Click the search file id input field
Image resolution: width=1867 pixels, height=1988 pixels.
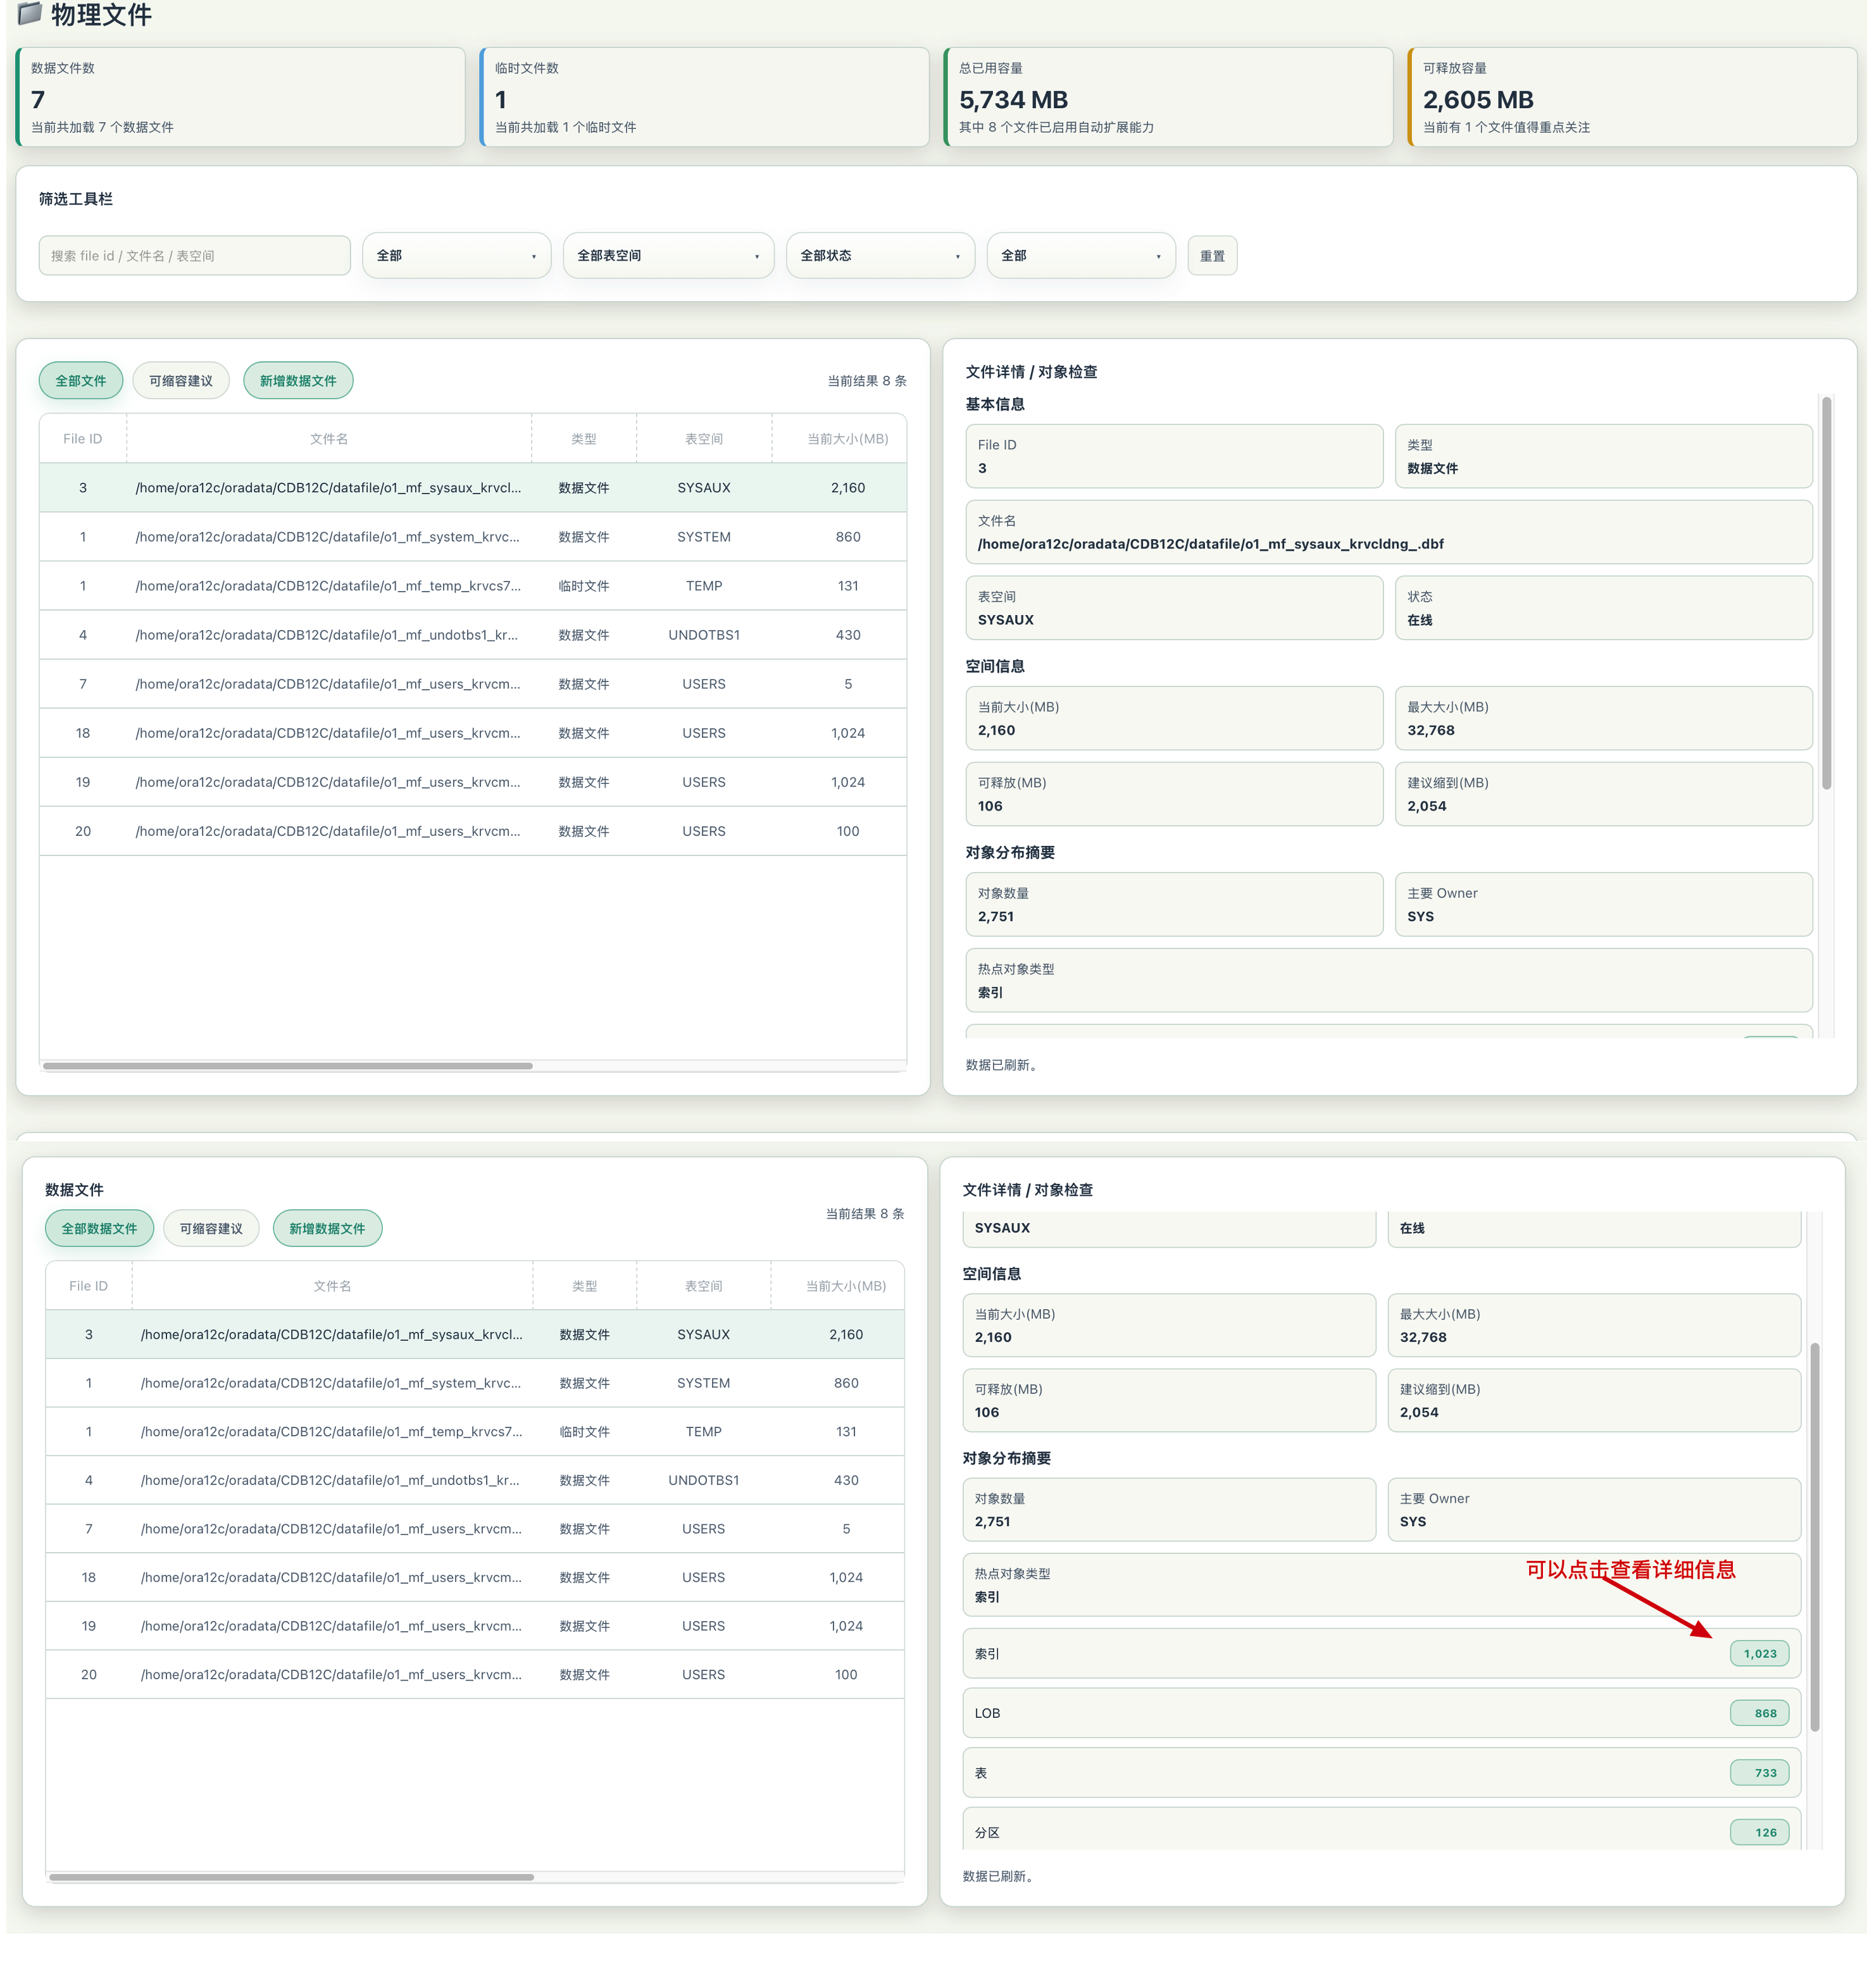tap(195, 256)
